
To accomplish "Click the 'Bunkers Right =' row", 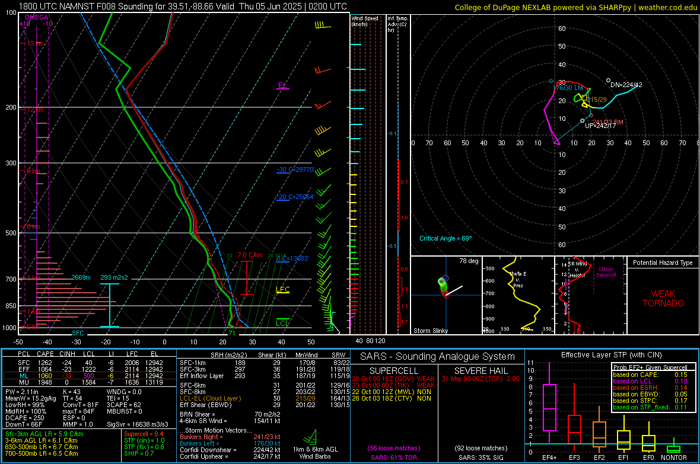I will coord(230,437).
